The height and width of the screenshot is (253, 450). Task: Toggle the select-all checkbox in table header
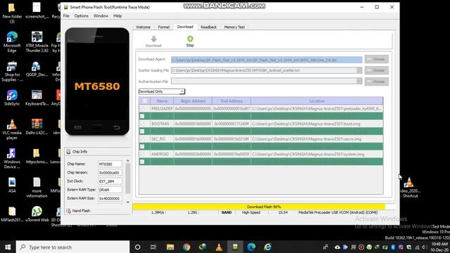pyautogui.click(x=144, y=101)
